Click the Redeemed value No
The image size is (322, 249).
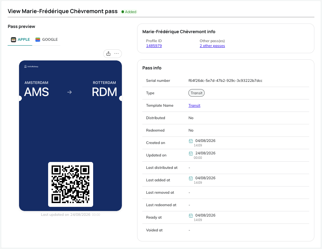point(191,131)
